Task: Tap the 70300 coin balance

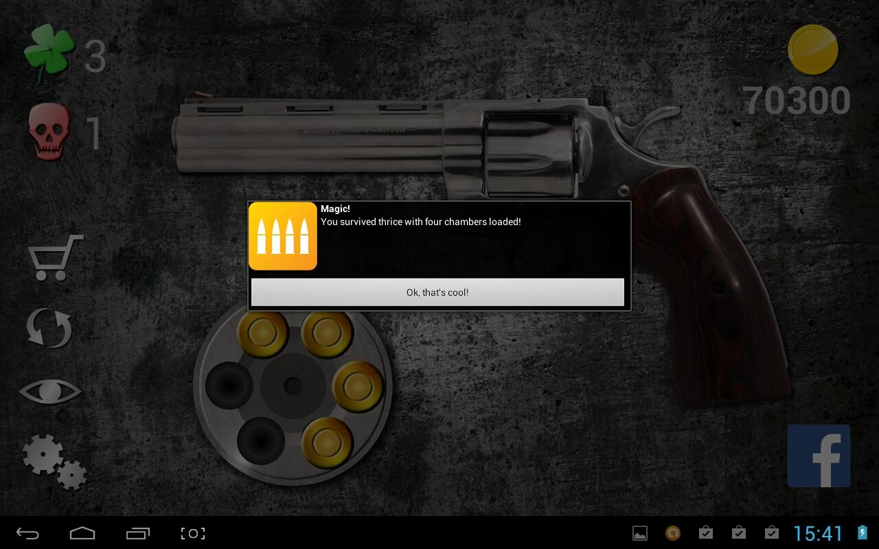Action: tap(797, 101)
